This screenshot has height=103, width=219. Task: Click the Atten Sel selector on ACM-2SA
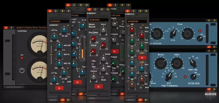click(x=193, y=63)
